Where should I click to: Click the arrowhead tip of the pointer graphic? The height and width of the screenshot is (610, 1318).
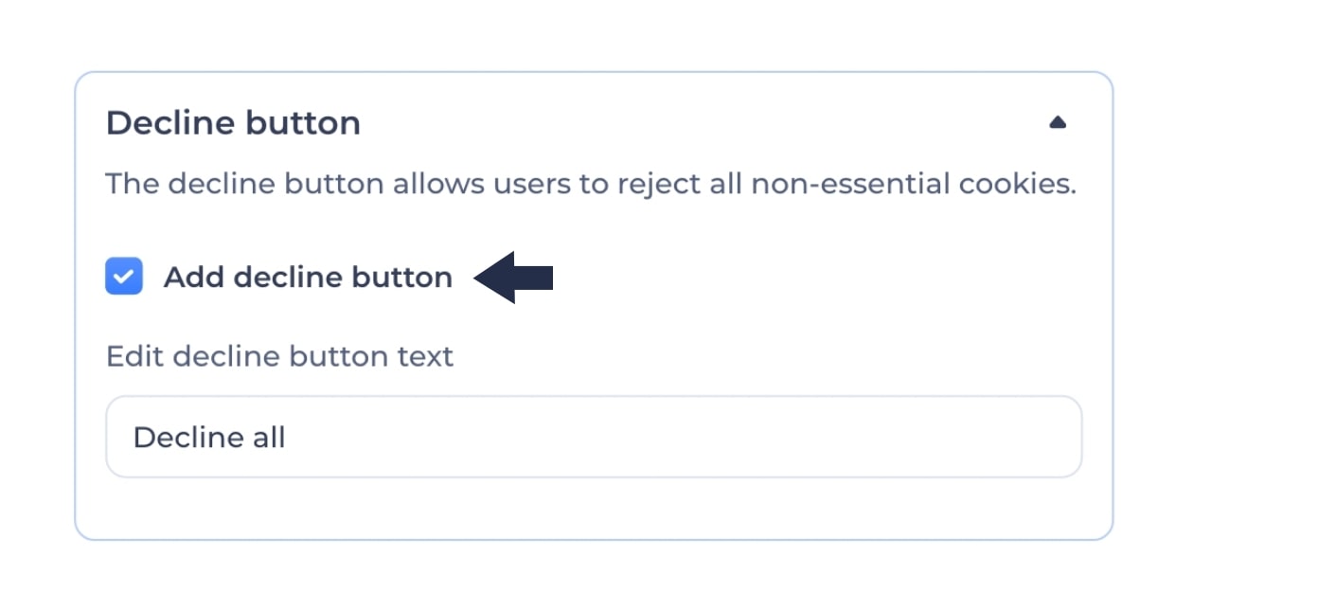point(479,277)
